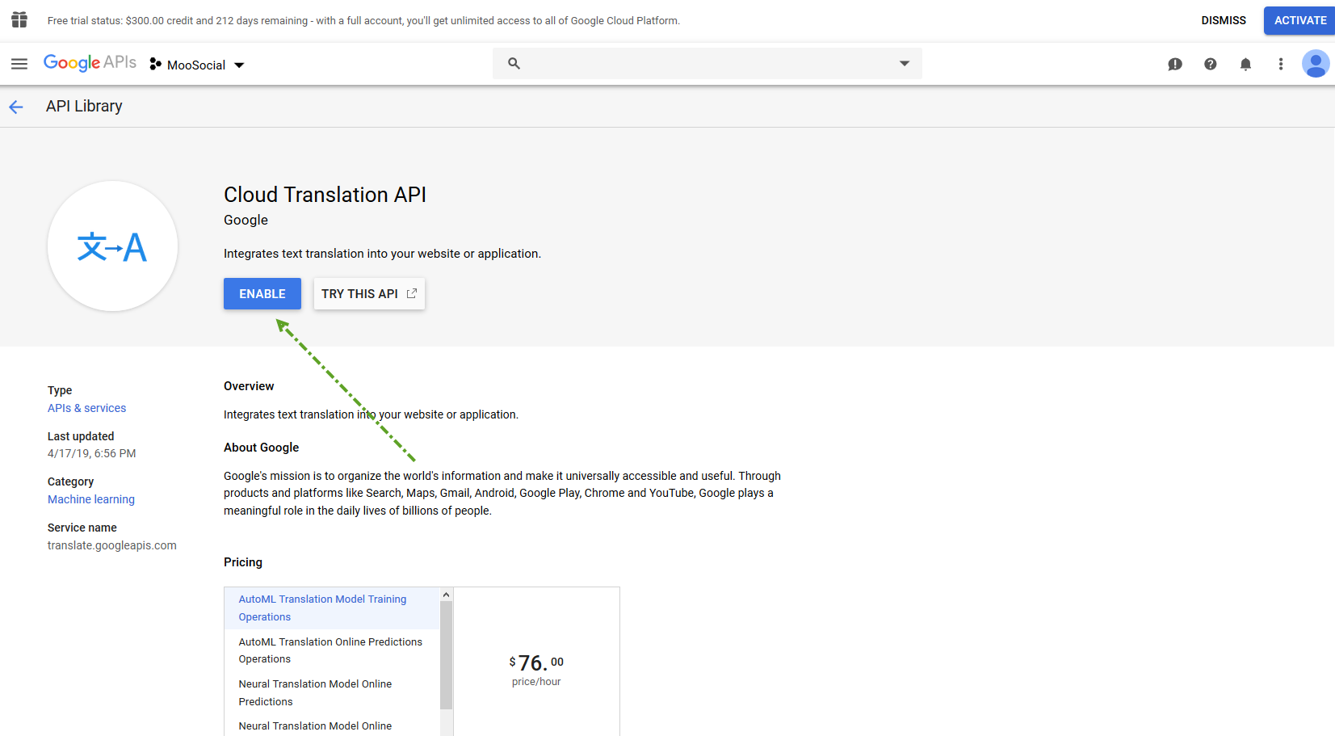Open the hamburger navigation menu
The height and width of the screenshot is (736, 1335).
pyautogui.click(x=19, y=64)
